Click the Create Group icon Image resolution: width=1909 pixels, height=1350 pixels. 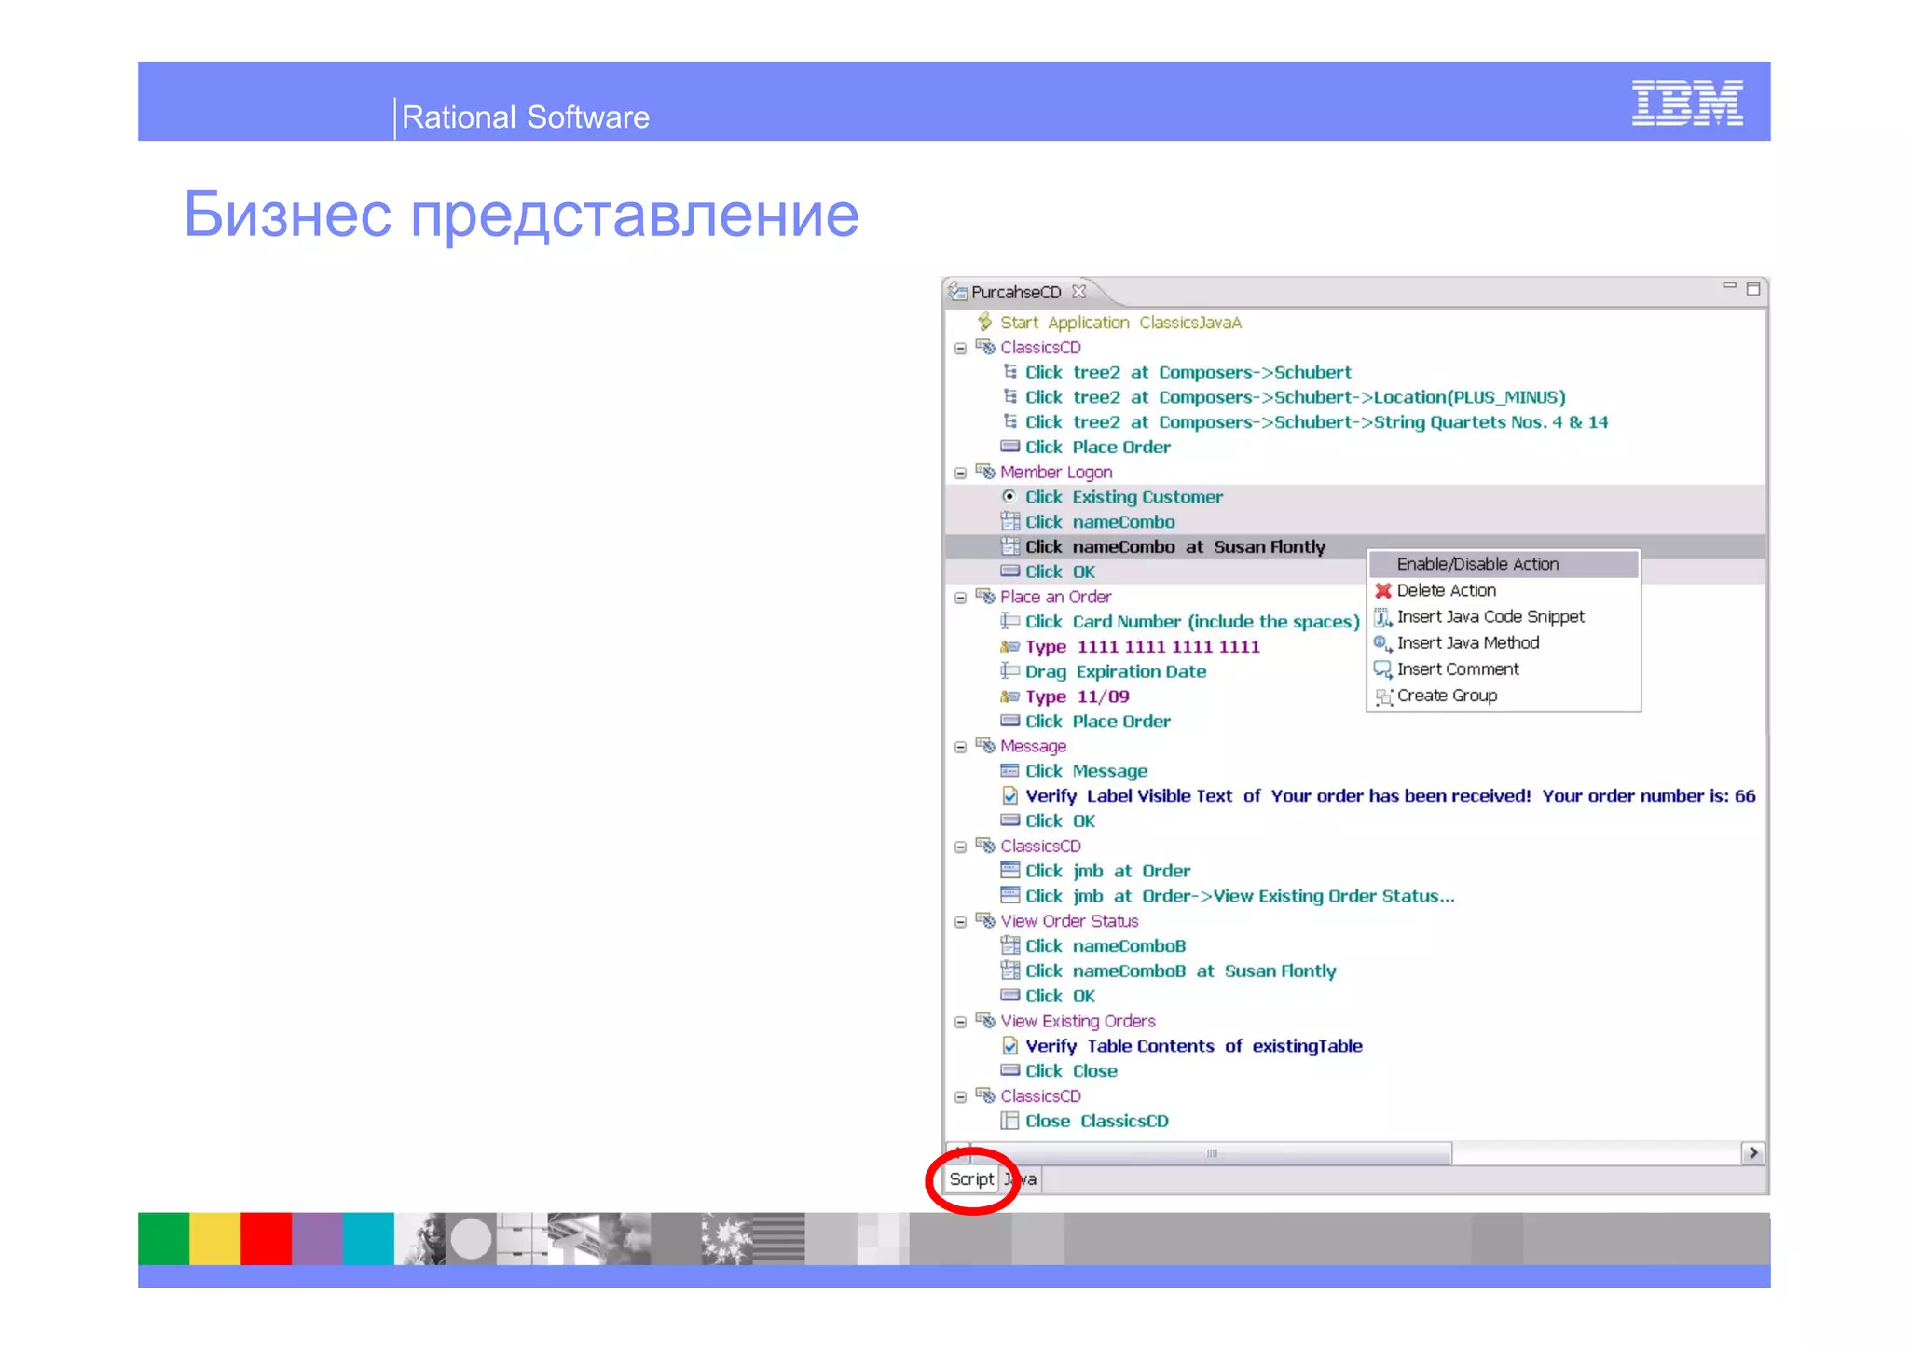[x=1383, y=696]
